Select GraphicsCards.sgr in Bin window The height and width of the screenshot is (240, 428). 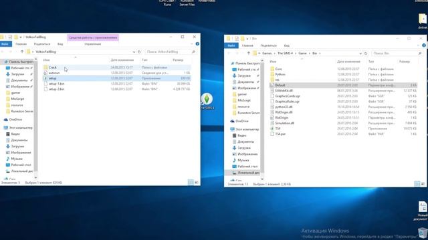coord(343,96)
